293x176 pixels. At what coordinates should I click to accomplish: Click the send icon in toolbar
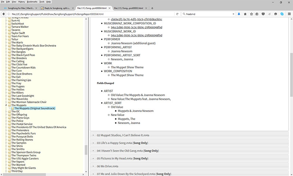click(269, 14)
